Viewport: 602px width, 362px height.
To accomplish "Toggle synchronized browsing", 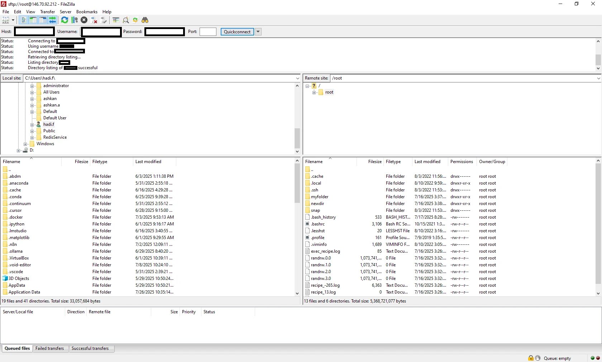I will 135,20.
